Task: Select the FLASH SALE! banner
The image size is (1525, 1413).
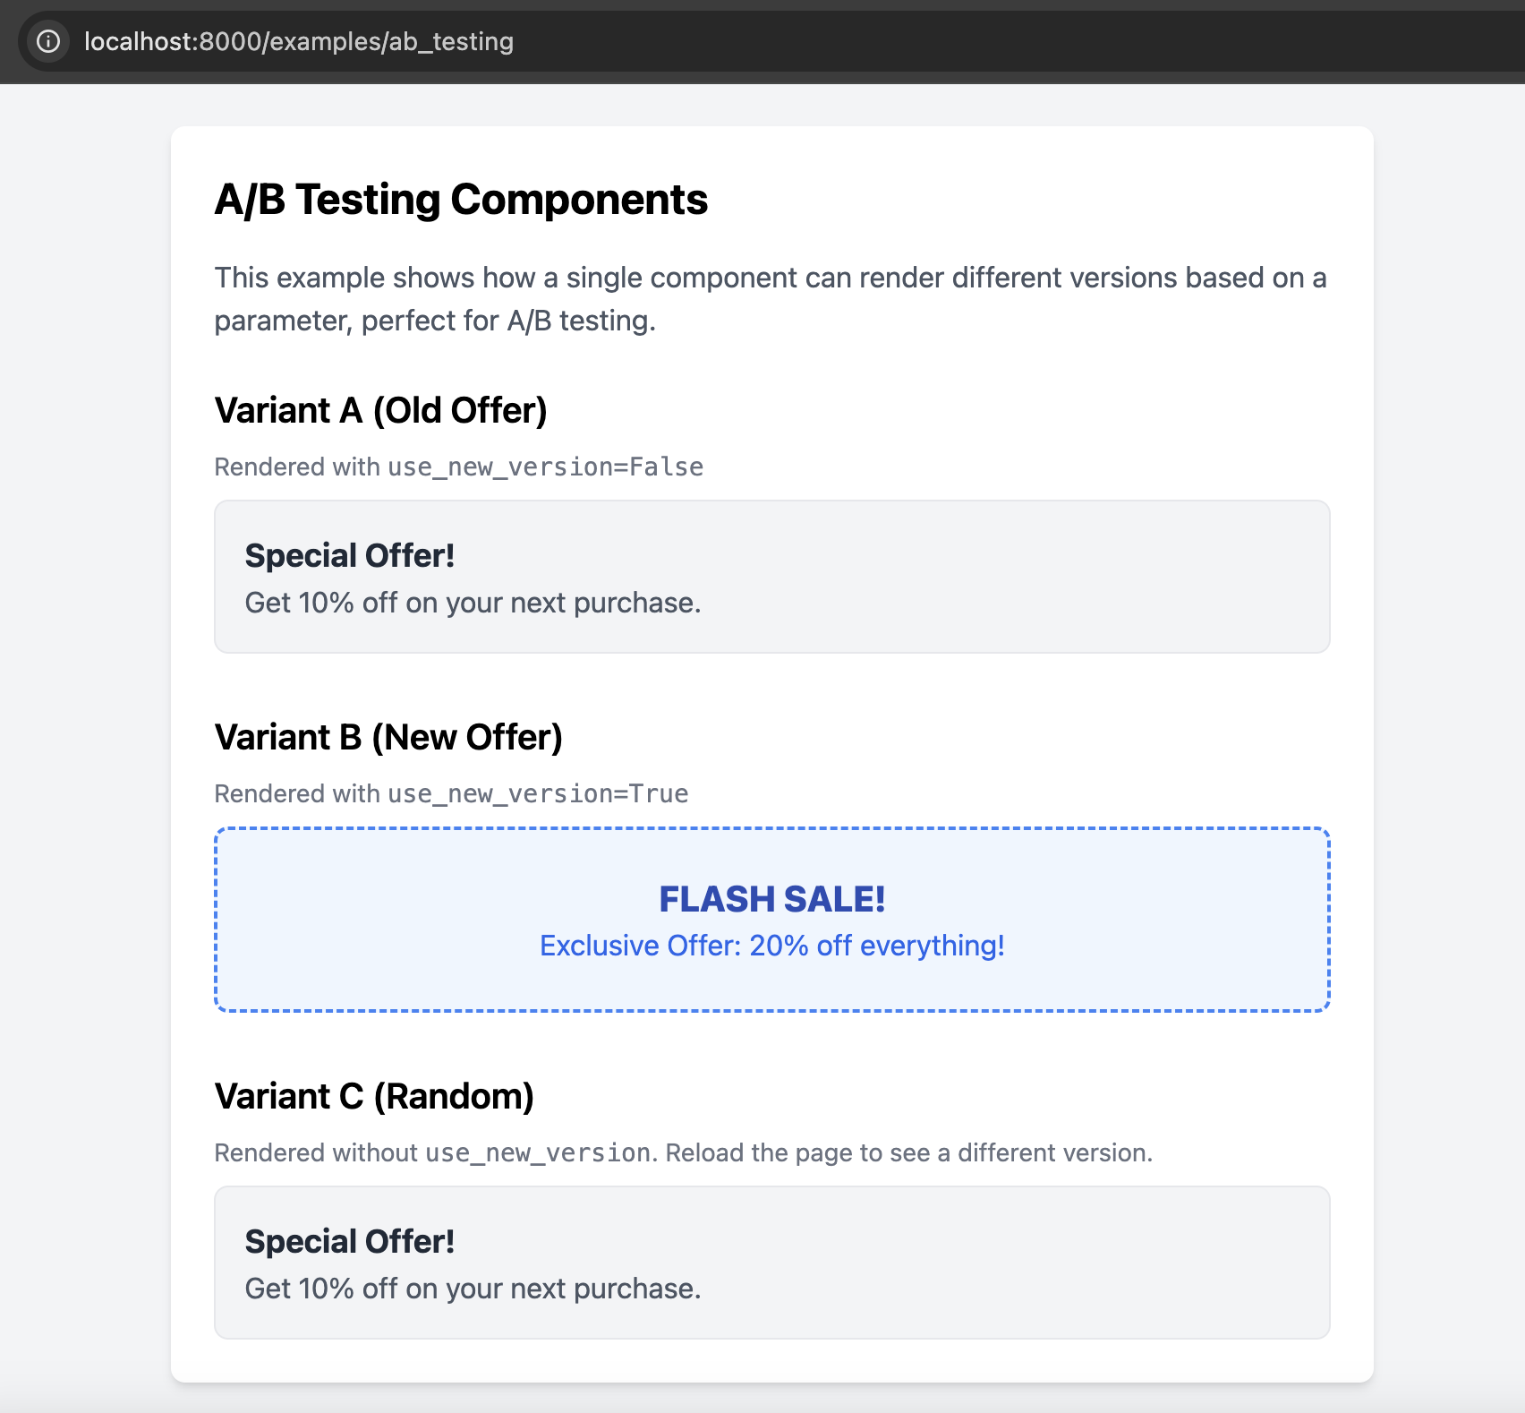Action: click(x=771, y=919)
